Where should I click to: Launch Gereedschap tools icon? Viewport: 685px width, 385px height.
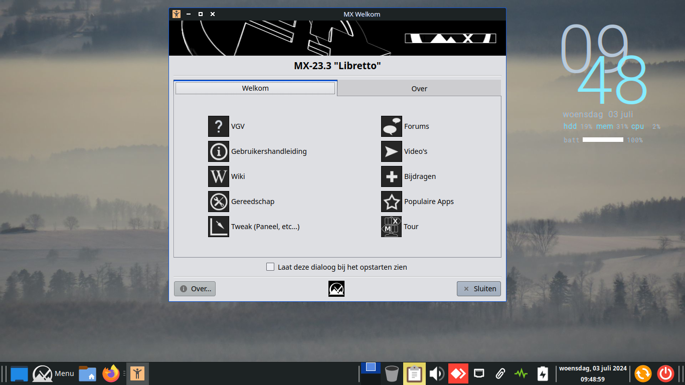[x=218, y=202]
